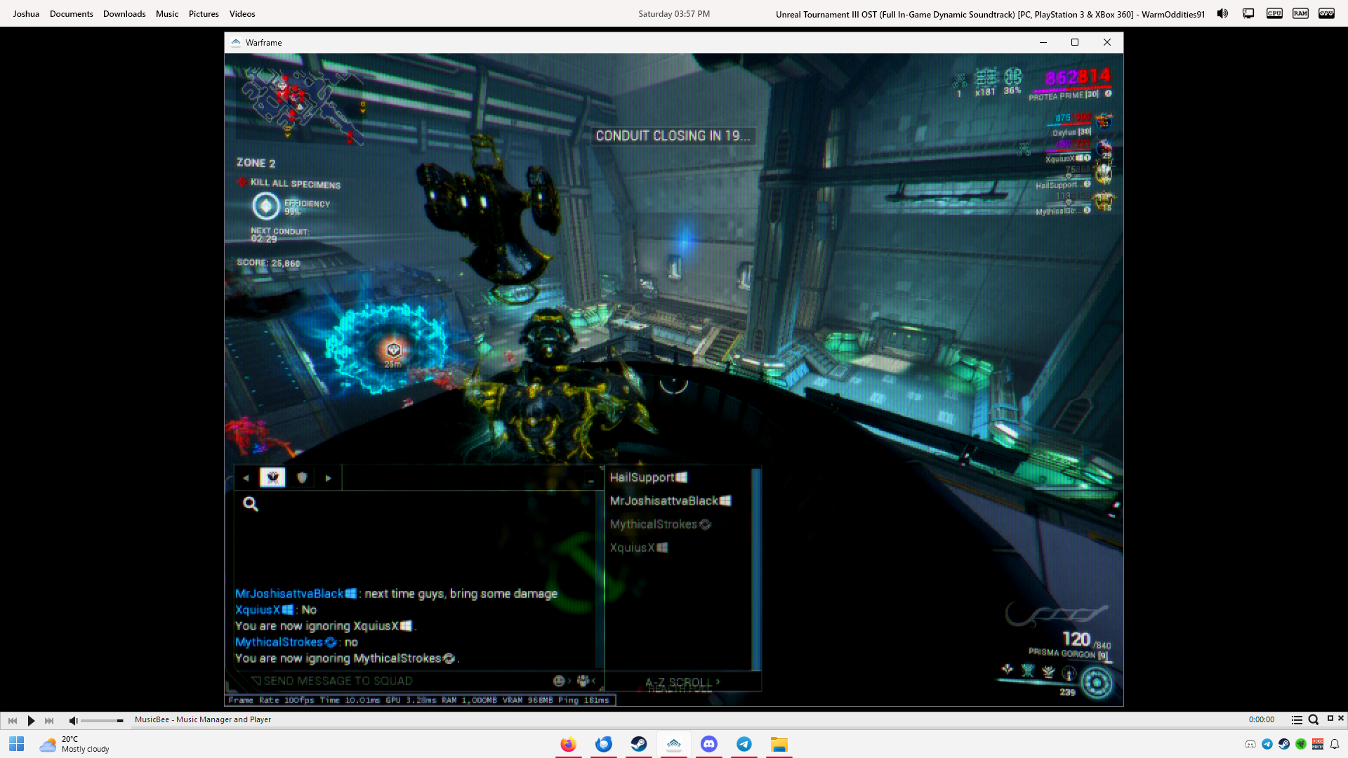Expand the MusicBee mini player square icon
Image resolution: width=1348 pixels, height=758 pixels.
[1330, 718]
